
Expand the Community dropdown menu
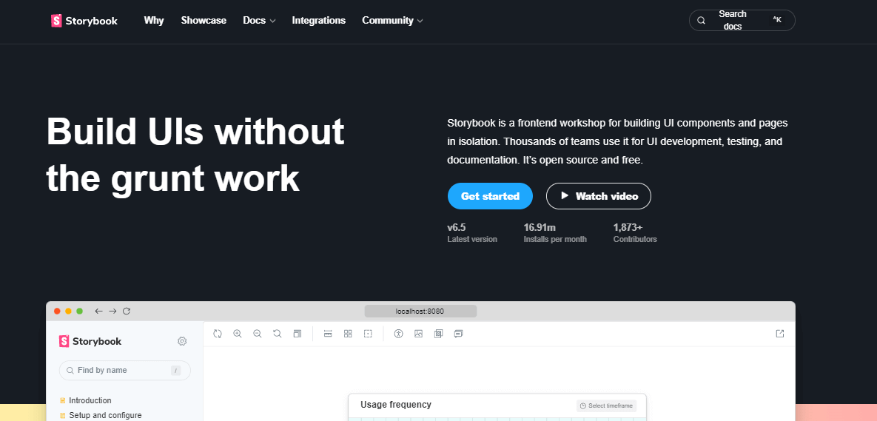[393, 21]
